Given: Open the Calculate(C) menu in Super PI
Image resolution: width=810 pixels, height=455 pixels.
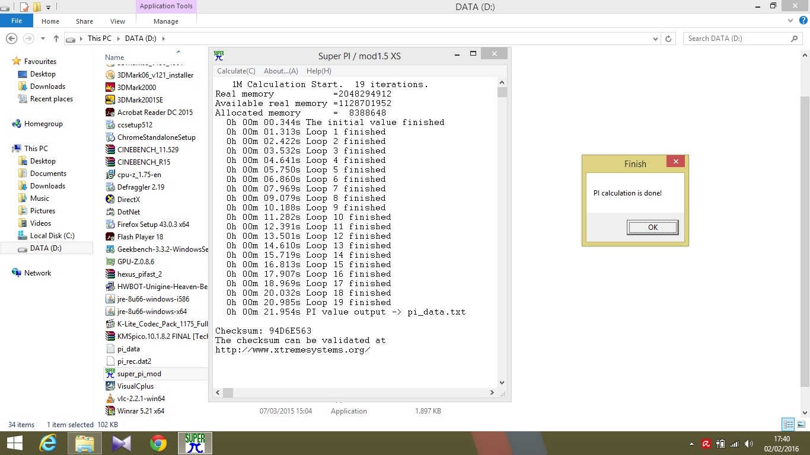Looking at the screenshot, I should 236,71.
